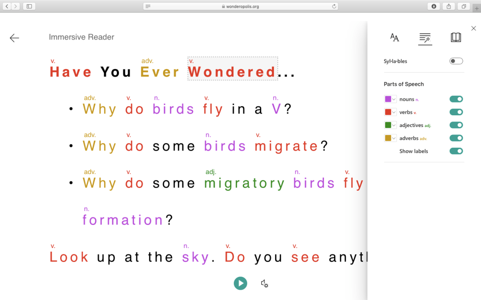Open voice settings speaker icon
Viewport: 481px width, 300px height.
[x=264, y=283]
